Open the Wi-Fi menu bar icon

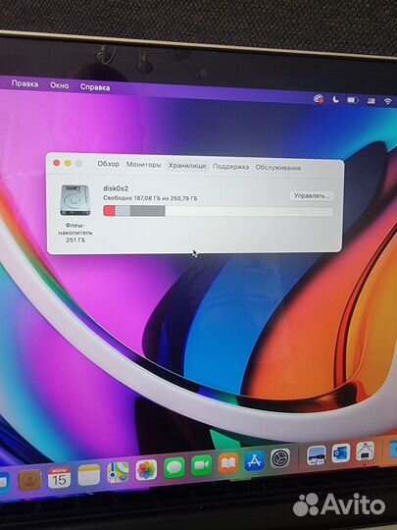388,101
